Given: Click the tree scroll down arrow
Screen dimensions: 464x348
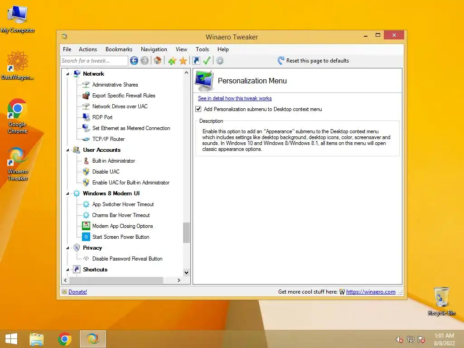Looking at the screenshot, I should click(186, 272).
